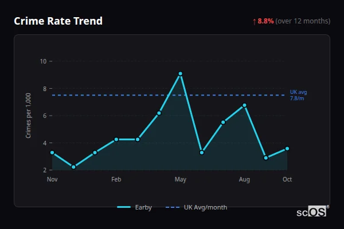Click the y-axis value 8
The height and width of the screenshot is (229, 344).
(x=45, y=89)
